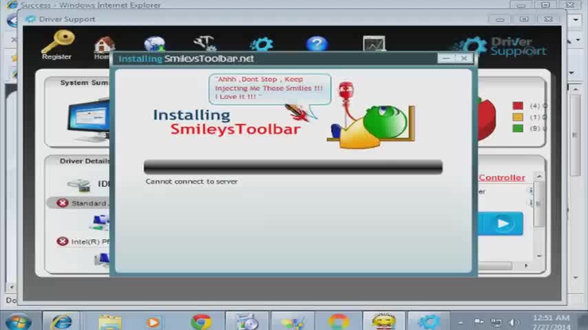588x330 pixels.
Task: Click the Standard driver row
Action: [79, 203]
